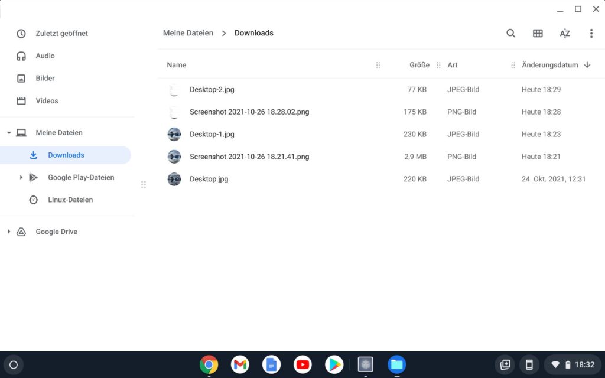Expand the Google Drive tree
Image resolution: width=605 pixels, height=378 pixels.
pyautogui.click(x=9, y=232)
